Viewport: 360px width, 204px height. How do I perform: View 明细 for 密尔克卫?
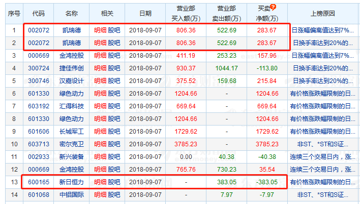click(100, 143)
